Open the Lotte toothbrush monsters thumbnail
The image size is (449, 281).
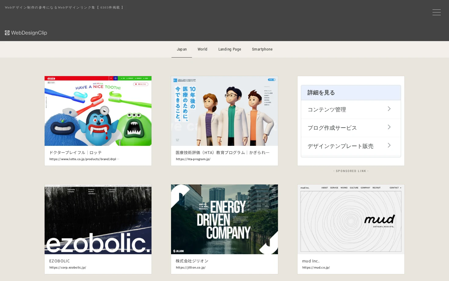[x=98, y=111]
